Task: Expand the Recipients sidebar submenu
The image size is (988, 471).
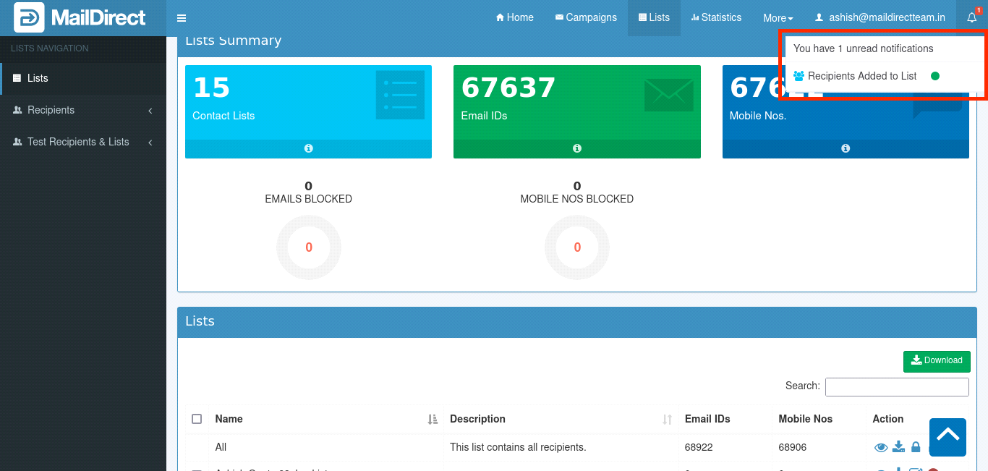Action: [x=83, y=110]
